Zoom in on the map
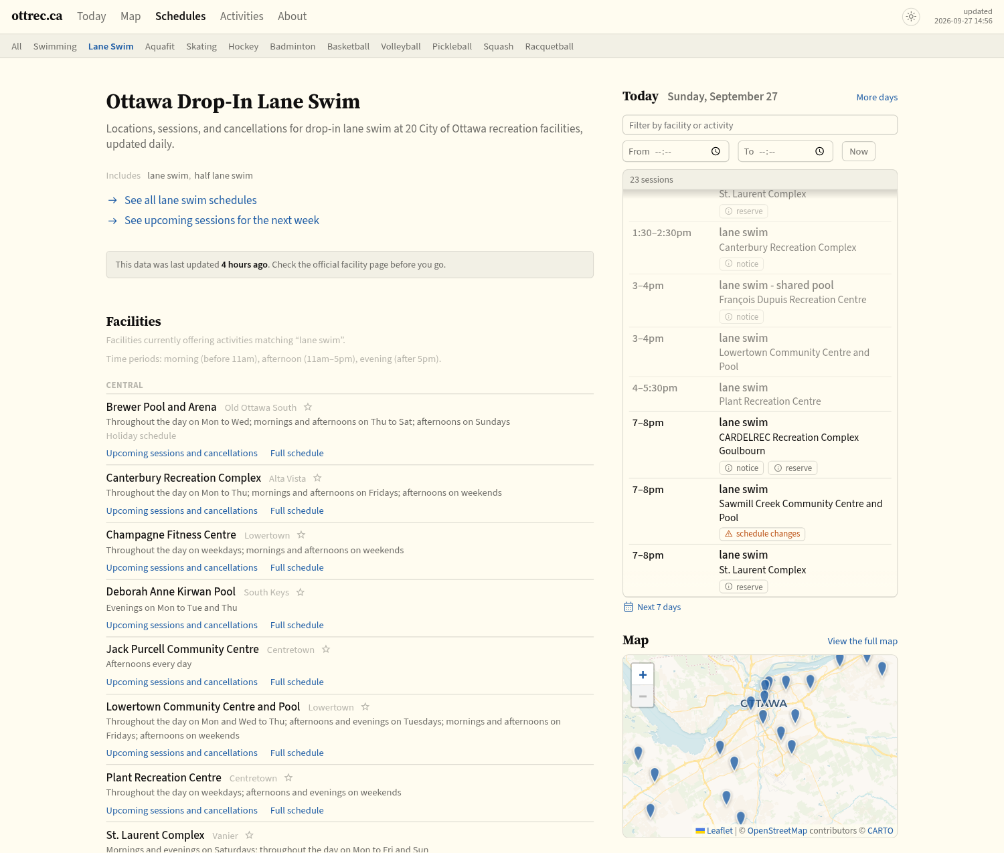The image size is (1004, 853). coord(643,674)
